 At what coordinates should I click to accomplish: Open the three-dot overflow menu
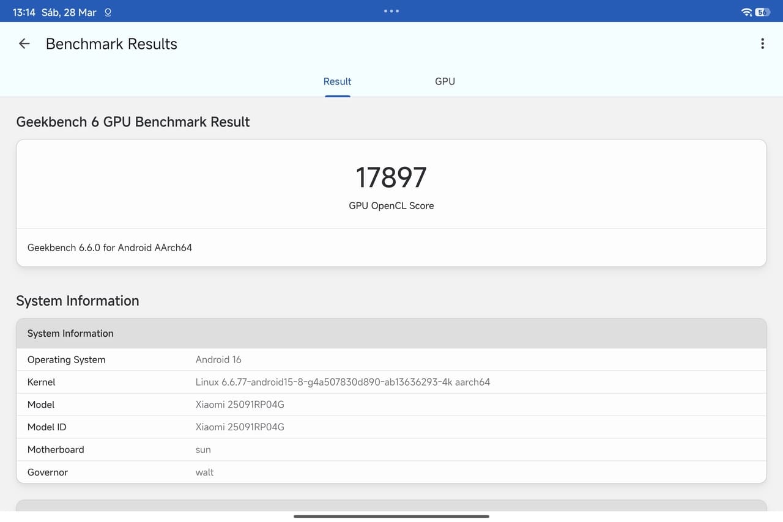coord(762,43)
